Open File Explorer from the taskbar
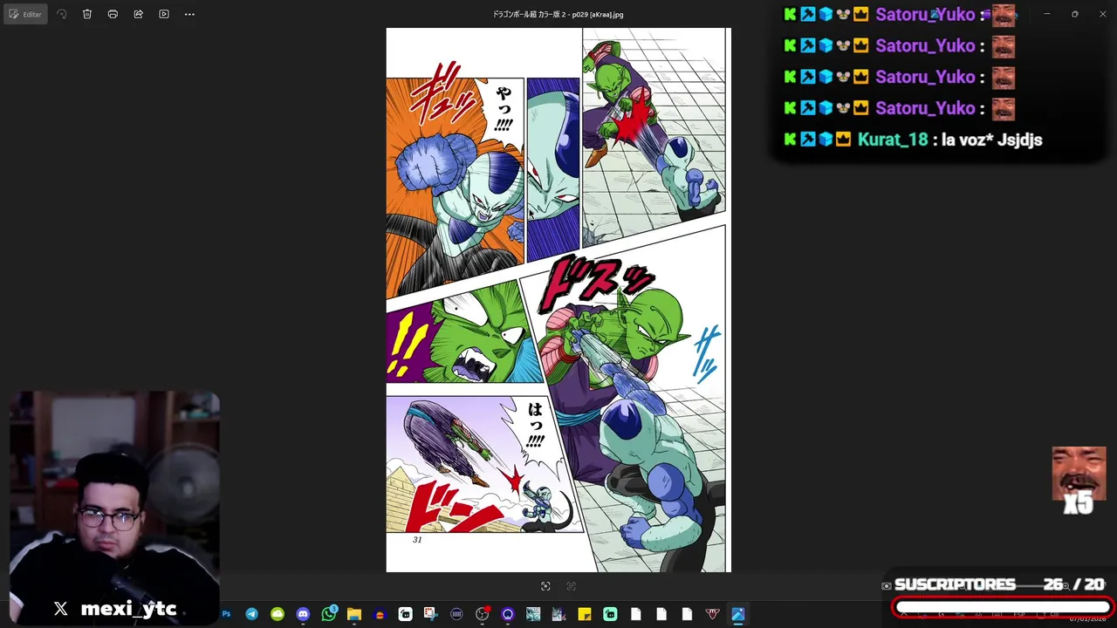The image size is (1117, 628). pos(354,614)
